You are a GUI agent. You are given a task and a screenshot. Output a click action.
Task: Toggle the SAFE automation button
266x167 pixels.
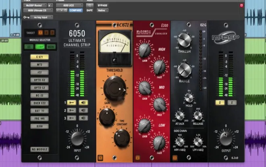(89, 10)
